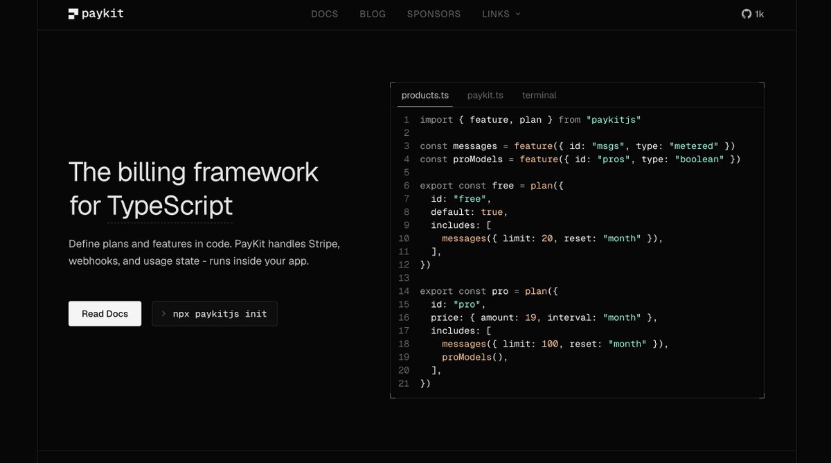831x463 pixels.
Task: Copy the npx paykitjs init command
Action: (215, 313)
